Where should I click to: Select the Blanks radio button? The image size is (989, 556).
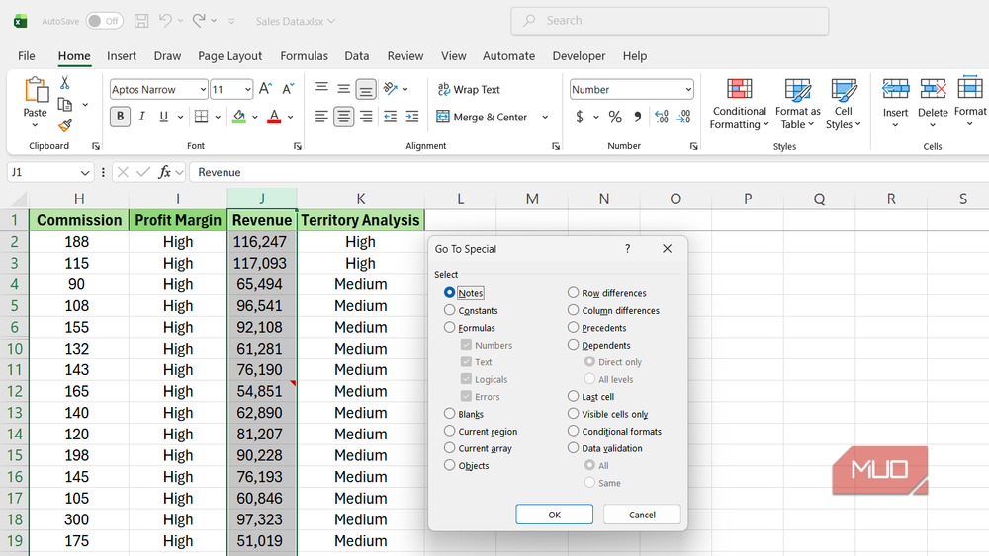tap(449, 413)
